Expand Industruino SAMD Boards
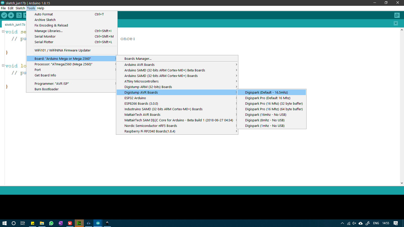Screen dimensions: 404x227 (x=177, y=109)
